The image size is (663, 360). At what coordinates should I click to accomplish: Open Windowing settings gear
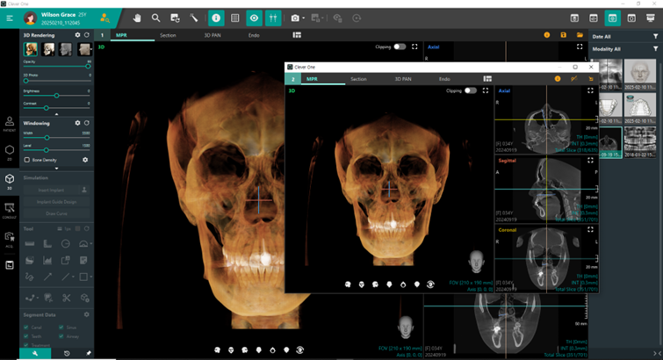click(77, 123)
